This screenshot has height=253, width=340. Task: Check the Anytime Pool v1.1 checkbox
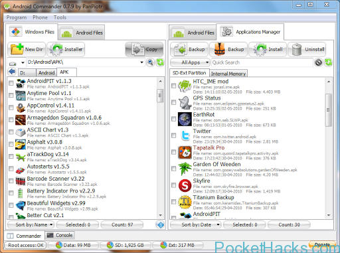click(11, 95)
